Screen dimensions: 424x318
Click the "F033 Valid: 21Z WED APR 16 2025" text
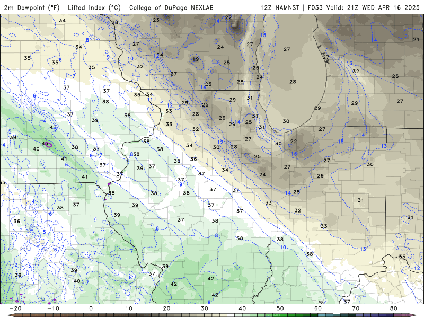coord(364,7)
